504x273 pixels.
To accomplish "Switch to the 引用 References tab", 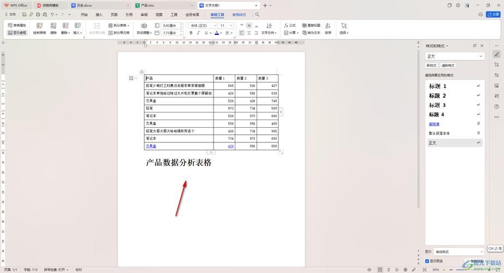I will coord(129,15).
